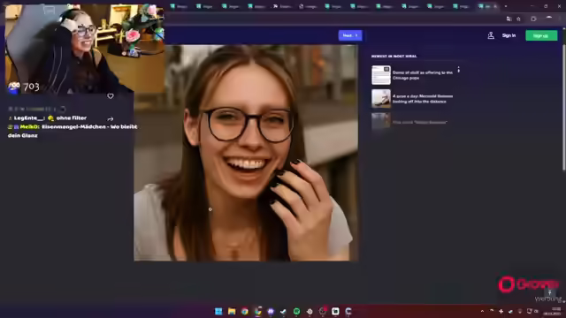566x318 pixels.
Task: Open the Chicago pope viral post thumbnail
Action: coord(381,75)
